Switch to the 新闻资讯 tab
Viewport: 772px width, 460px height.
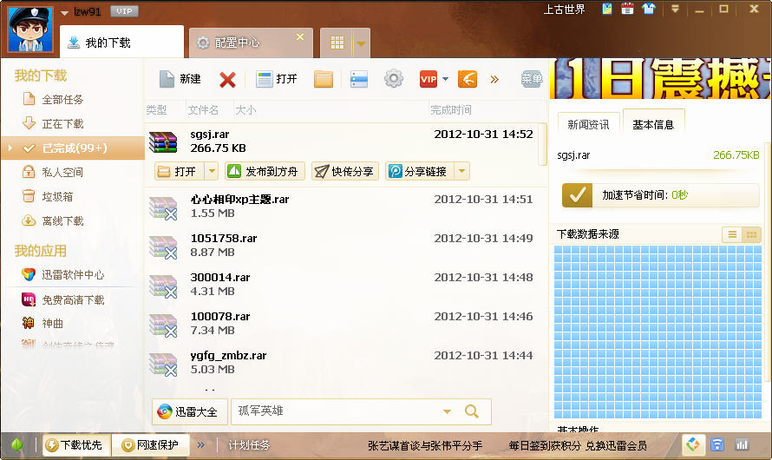coord(588,125)
